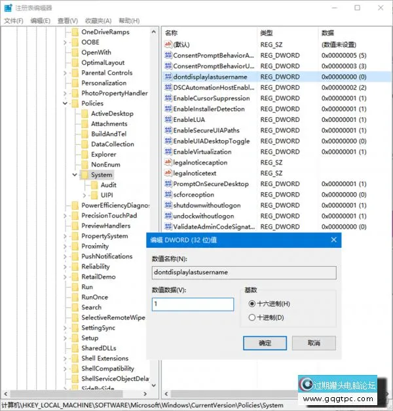Close the 编辑 DWORD dialog

(331, 240)
